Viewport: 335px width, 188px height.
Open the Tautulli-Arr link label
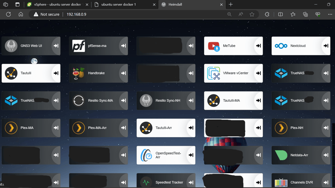(x=164, y=128)
